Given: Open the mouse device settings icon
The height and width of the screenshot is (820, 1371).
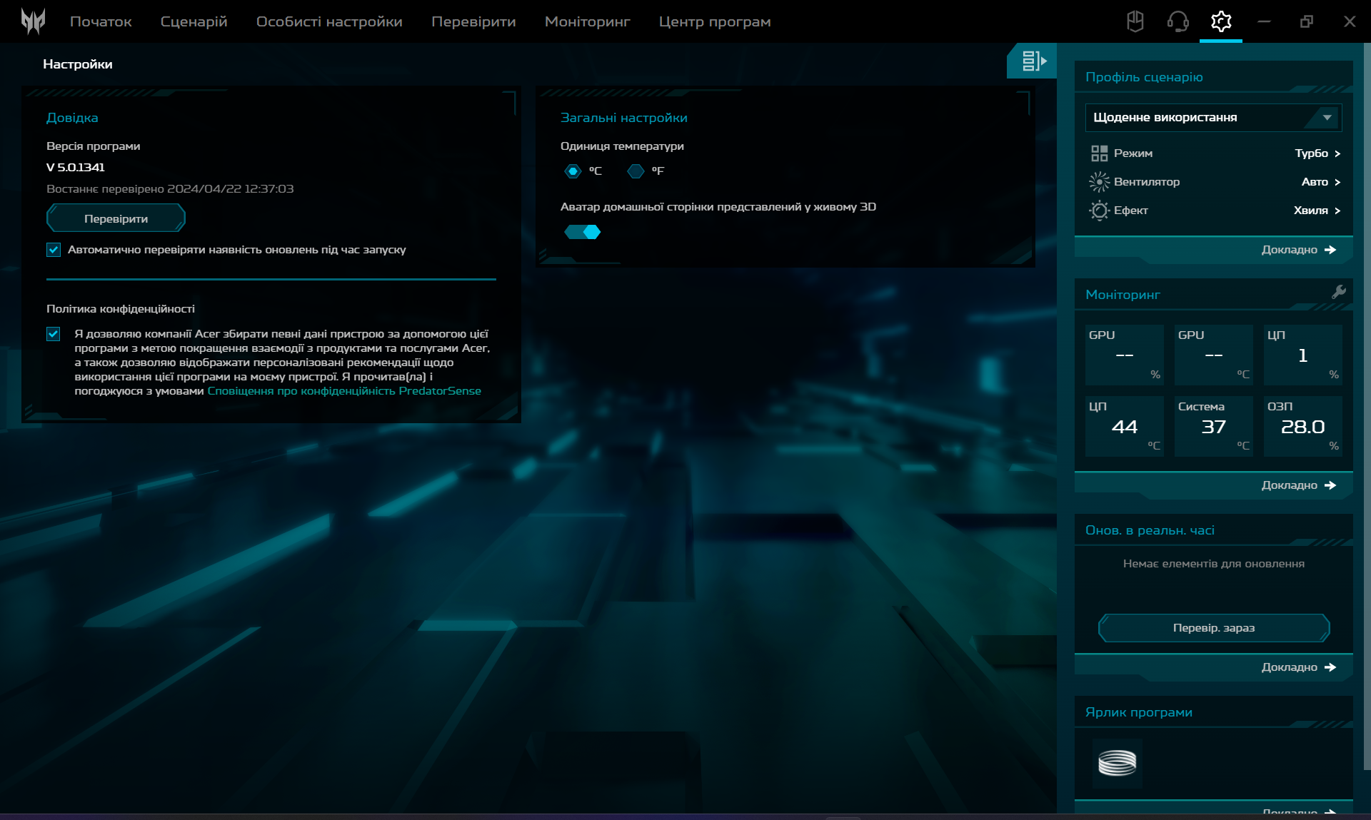Looking at the screenshot, I should (x=1135, y=21).
